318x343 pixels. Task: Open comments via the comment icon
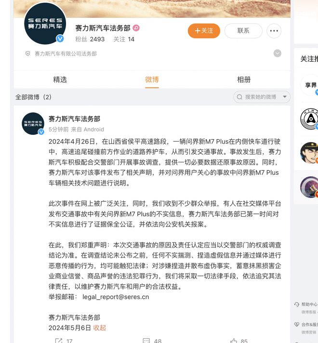pos(146,341)
